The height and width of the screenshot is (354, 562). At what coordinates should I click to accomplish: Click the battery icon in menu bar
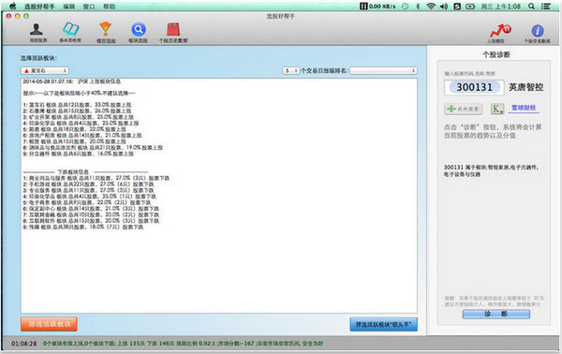click(470, 7)
